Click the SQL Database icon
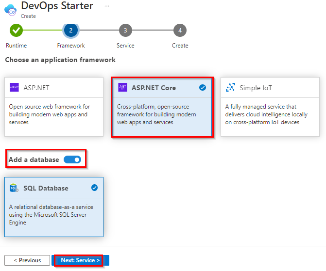 pos(14,188)
